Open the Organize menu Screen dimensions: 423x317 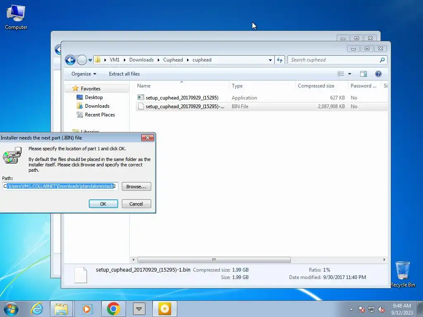coord(83,74)
